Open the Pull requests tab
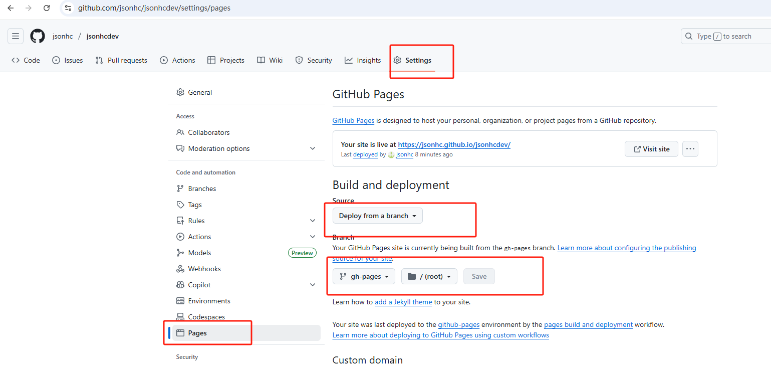The image size is (771, 366). pos(121,60)
